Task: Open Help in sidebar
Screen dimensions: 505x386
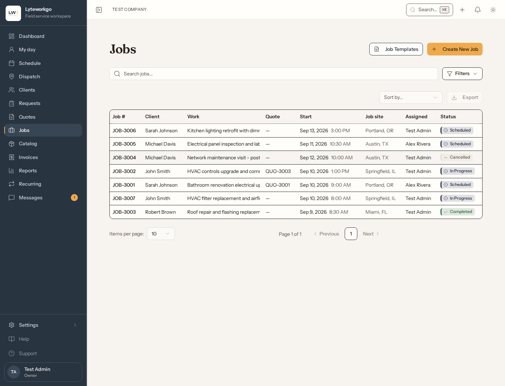Action: (43, 339)
